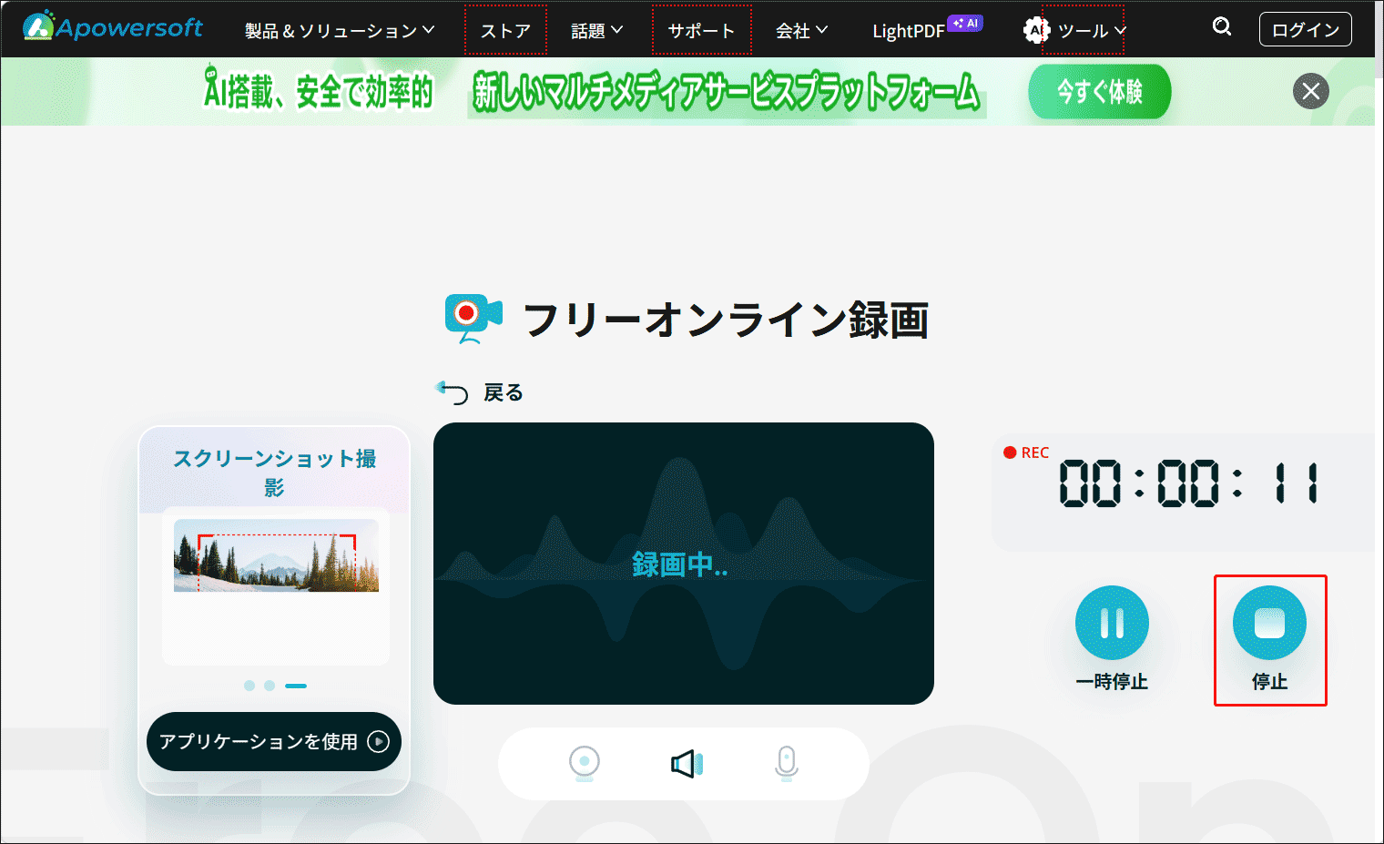Image resolution: width=1384 pixels, height=844 pixels.
Task: Click the アプリケーションを使用 panel button
Action: (273, 741)
